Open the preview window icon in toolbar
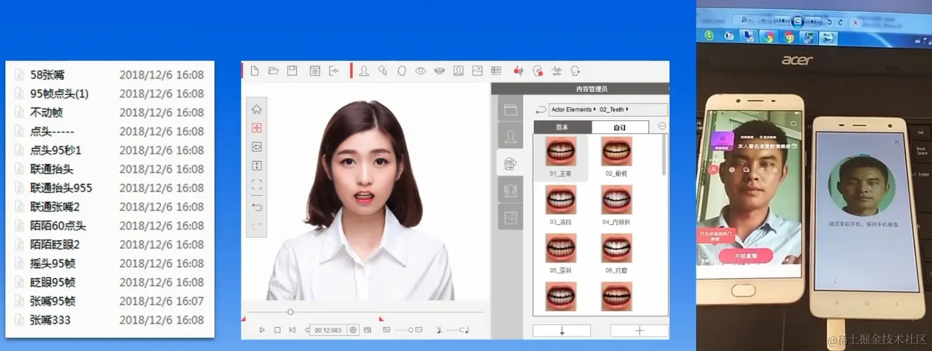 pyautogui.click(x=314, y=71)
